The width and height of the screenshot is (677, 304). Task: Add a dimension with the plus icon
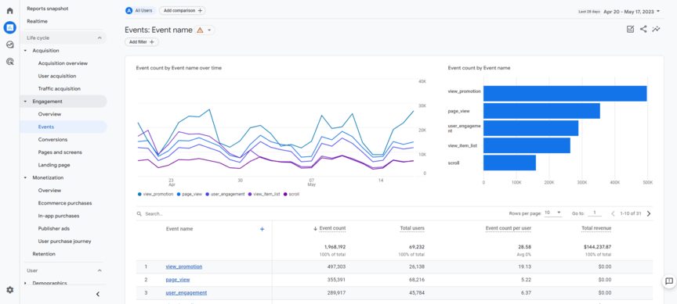pos(262,229)
